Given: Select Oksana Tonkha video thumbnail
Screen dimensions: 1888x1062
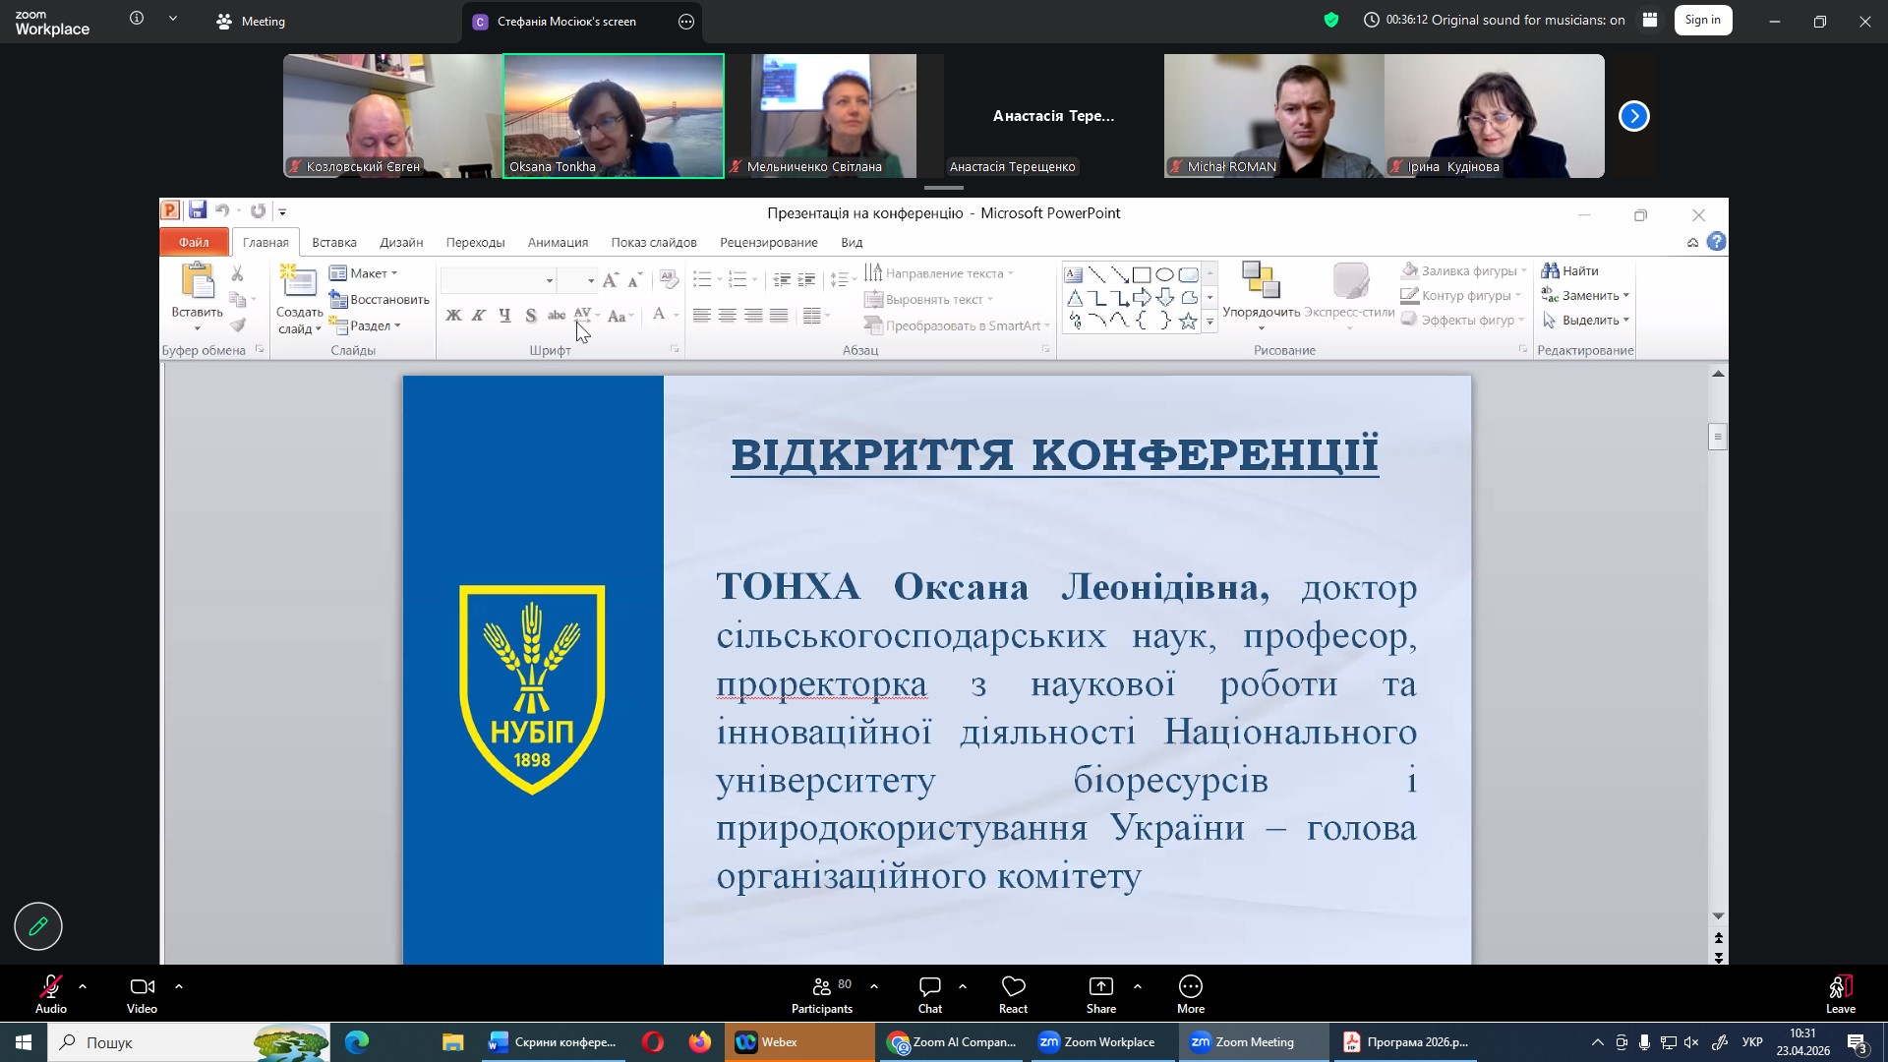Looking at the screenshot, I should tap(614, 116).
